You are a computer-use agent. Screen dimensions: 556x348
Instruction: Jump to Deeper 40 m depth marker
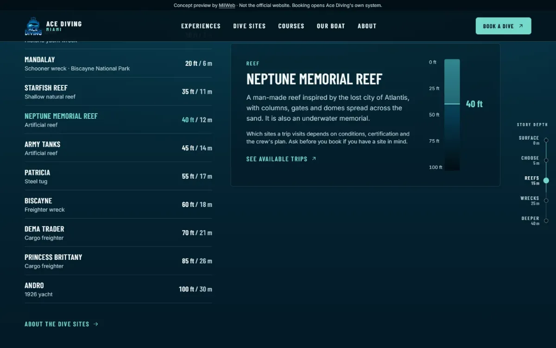pyautogui.click(x=534, y=220)
